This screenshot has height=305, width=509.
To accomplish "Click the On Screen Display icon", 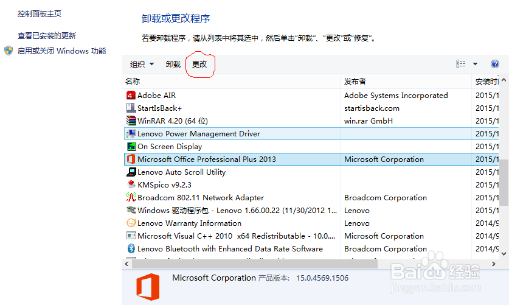I will (x=131, y=146).
